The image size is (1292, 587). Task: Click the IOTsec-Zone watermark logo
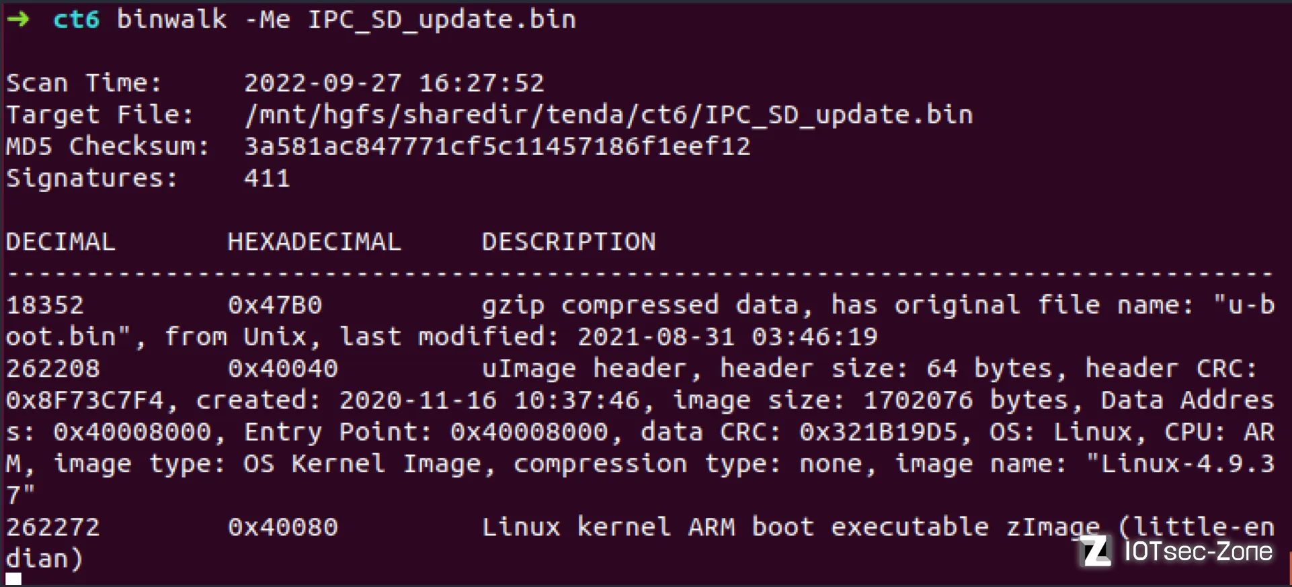pyautogui.click(x=1178, y=551)
